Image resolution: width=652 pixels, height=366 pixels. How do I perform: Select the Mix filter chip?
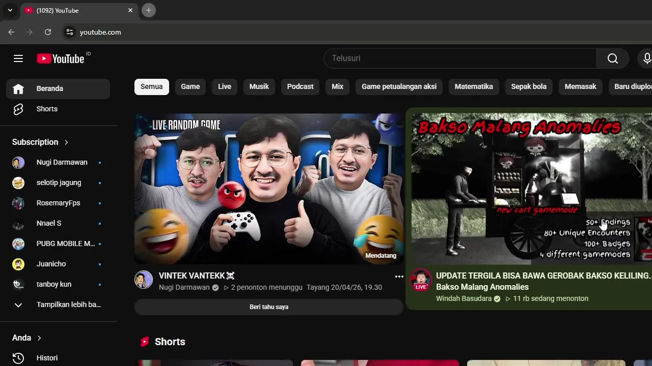338,87
